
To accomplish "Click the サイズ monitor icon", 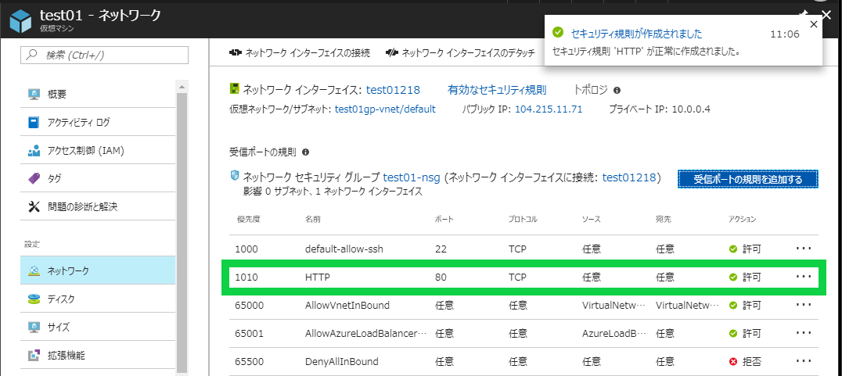I will 34,327.
